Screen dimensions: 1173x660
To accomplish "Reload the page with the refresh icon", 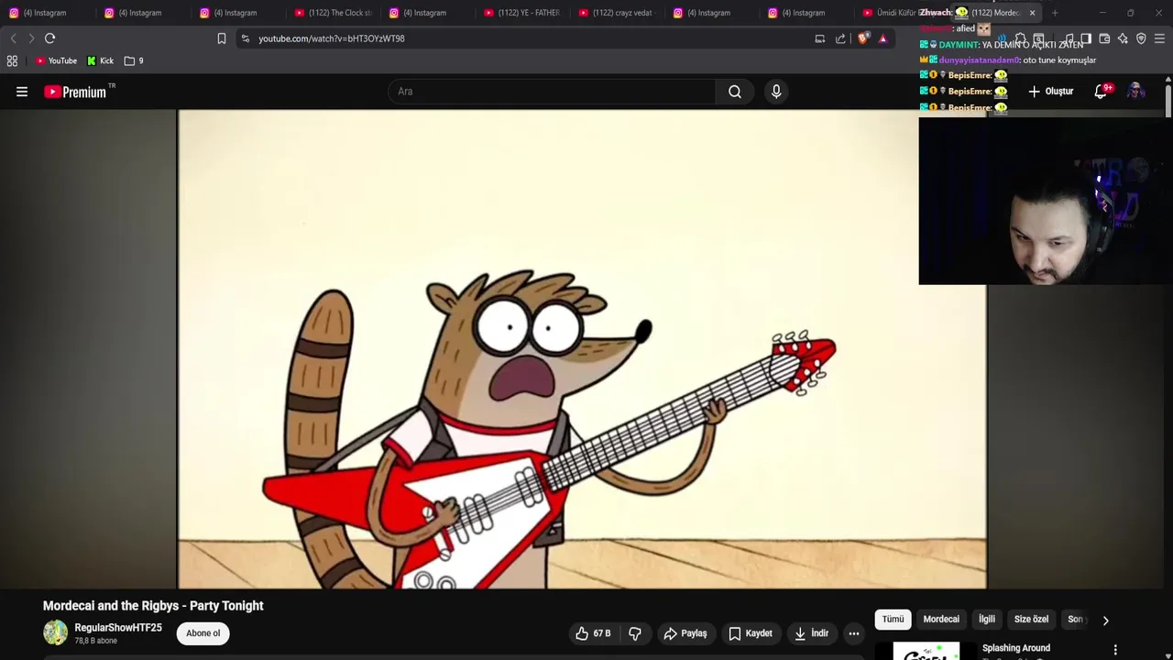I will tap(50, 38).
